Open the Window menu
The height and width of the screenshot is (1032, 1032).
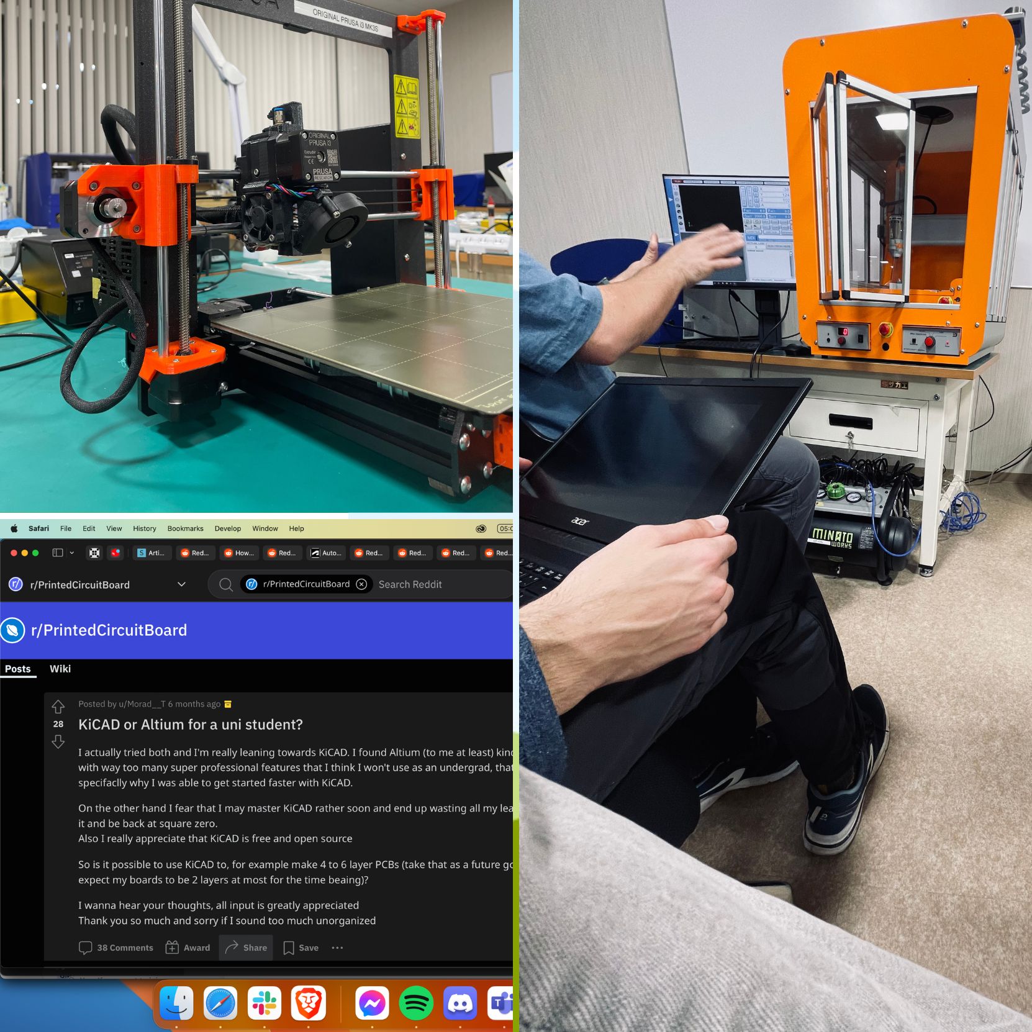265,528
